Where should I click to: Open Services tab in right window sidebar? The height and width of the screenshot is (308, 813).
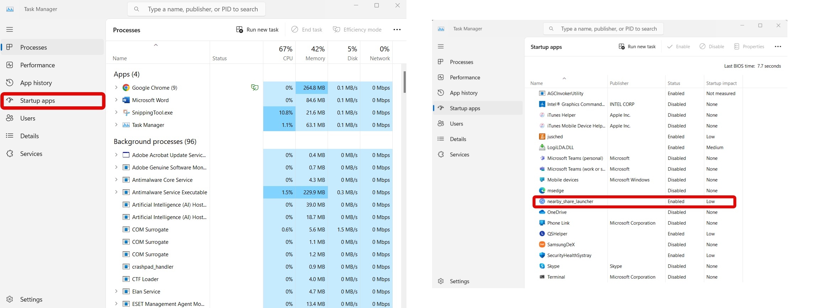click(478, 155)
